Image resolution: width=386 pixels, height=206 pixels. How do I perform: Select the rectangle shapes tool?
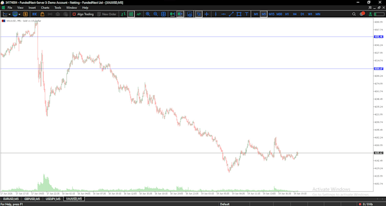pos(239,14)
